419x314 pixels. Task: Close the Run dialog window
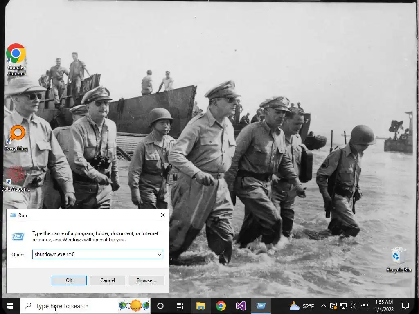click(163, 215)
